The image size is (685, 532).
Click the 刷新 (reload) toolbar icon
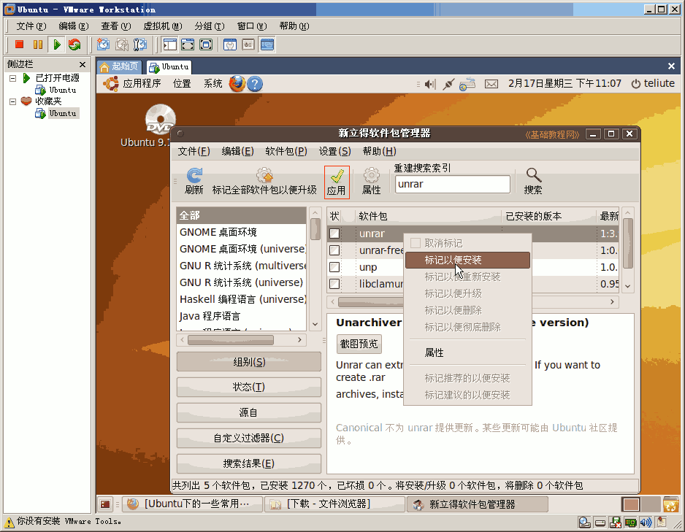coord(194,181)
